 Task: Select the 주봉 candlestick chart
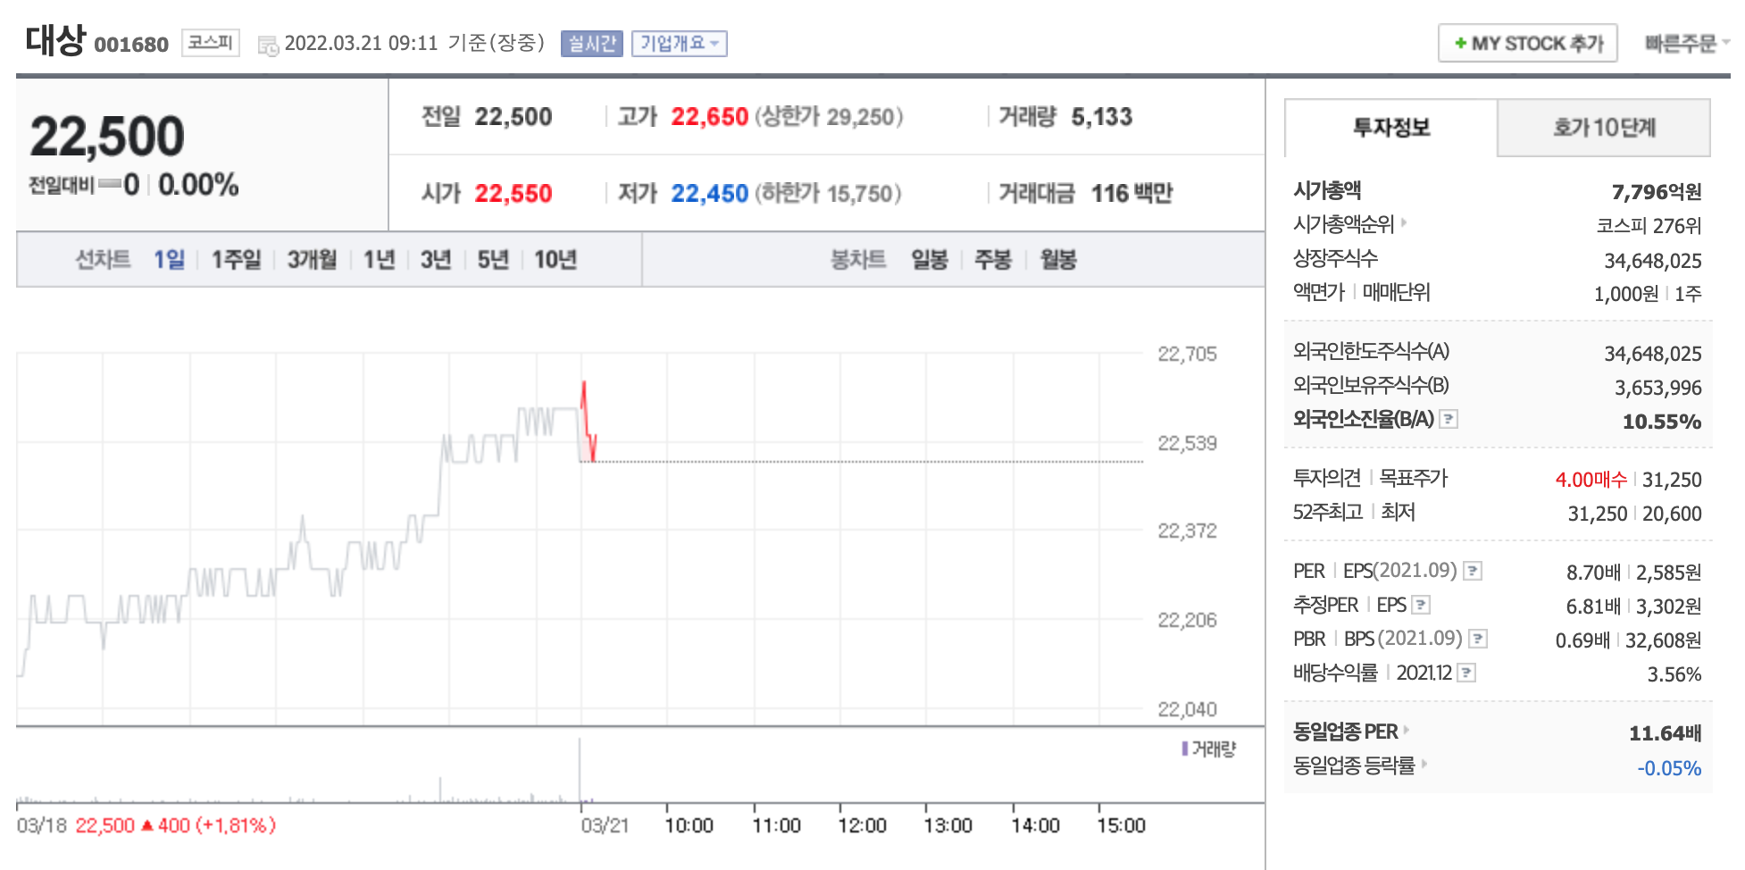coord(993,259)
